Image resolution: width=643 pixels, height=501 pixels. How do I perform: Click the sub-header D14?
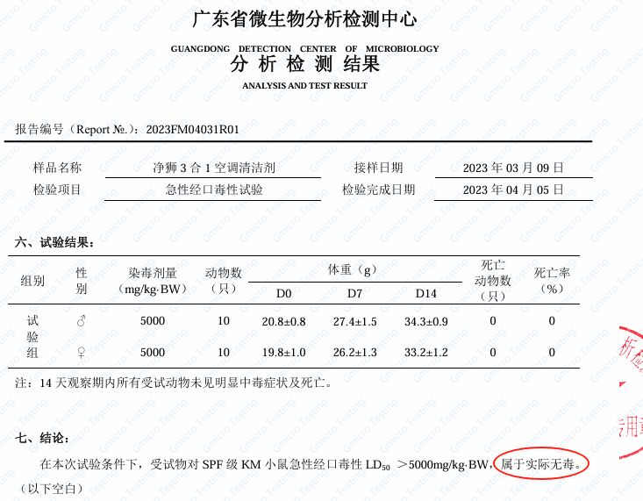click(425, 294)
